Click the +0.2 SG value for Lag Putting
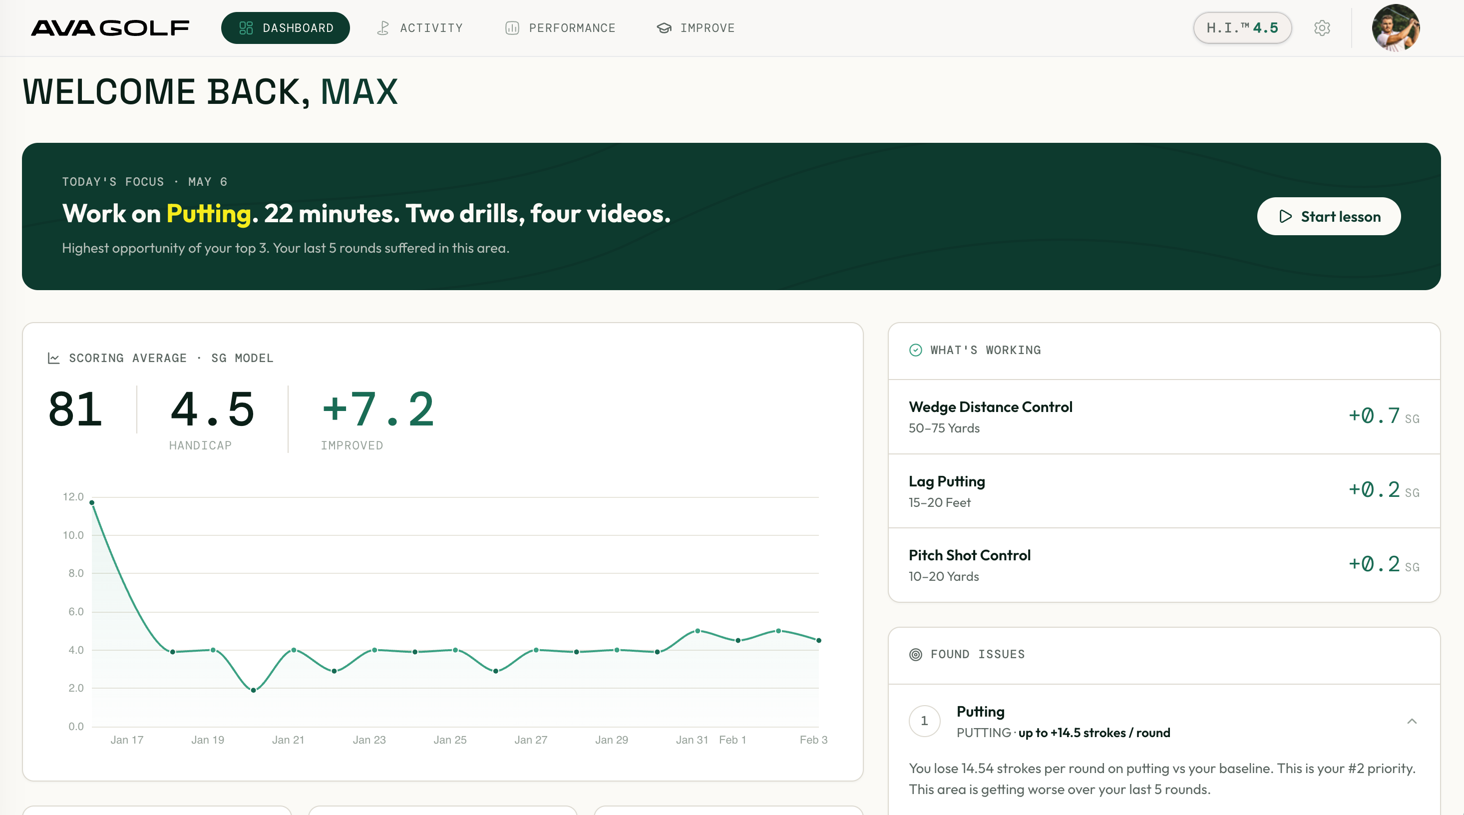This screenshot has height=815, width=1464. click(x=1384, y=490)
